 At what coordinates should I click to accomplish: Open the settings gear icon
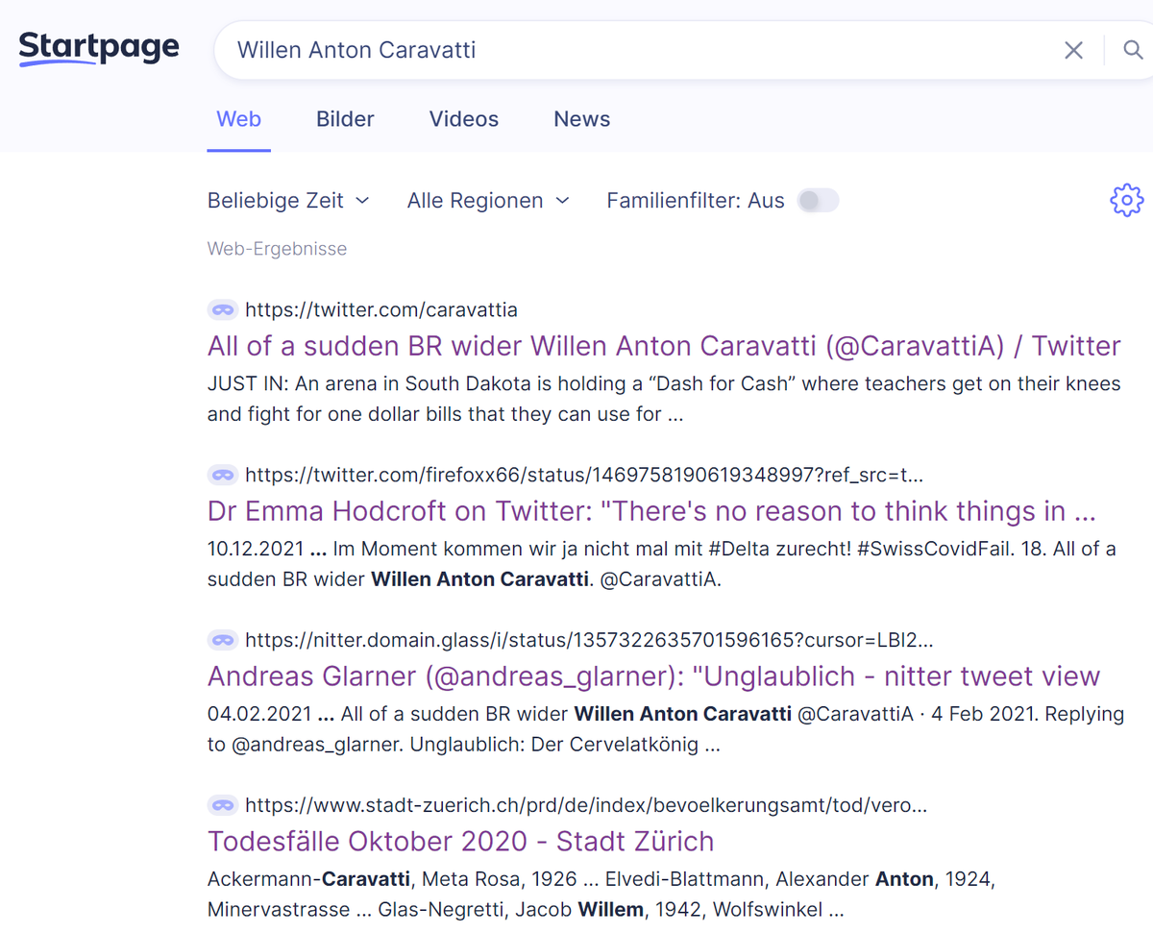pyautogui.click(x=1126, y=200)
